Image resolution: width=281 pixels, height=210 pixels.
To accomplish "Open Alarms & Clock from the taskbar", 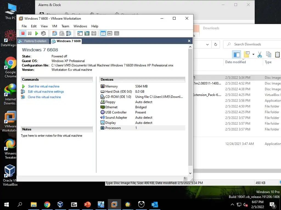I will (x=141, y=205).
